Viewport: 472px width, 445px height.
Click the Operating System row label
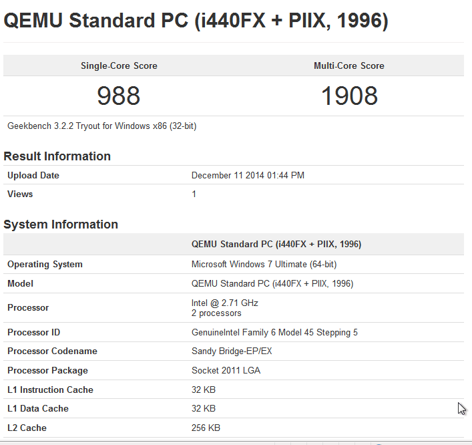(45, 265)
